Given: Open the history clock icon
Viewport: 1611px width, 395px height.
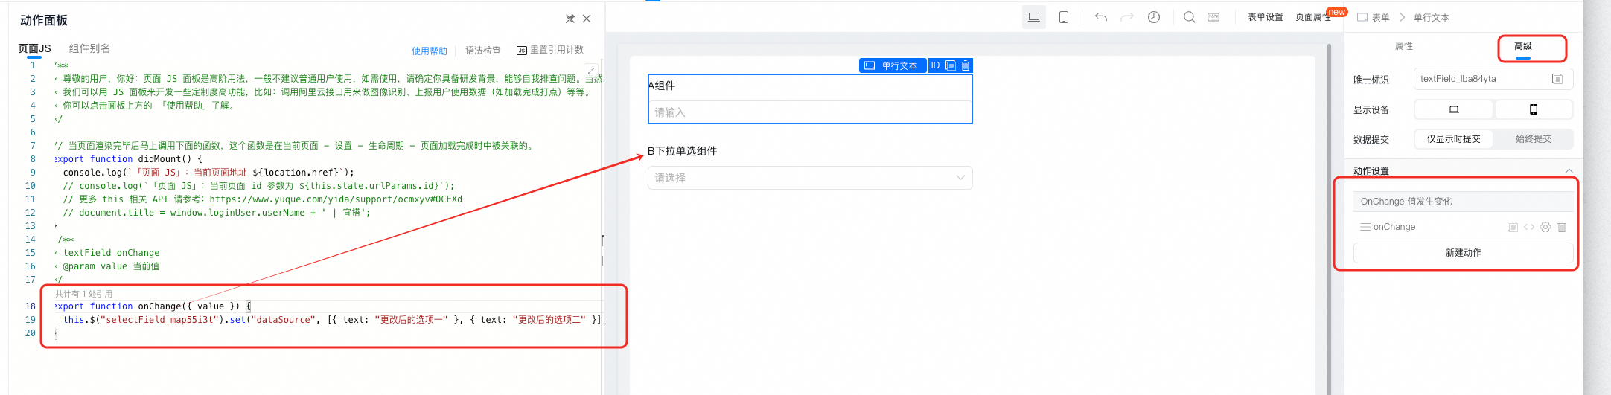Looking at the screenshot, I should tap(1154, 17).
